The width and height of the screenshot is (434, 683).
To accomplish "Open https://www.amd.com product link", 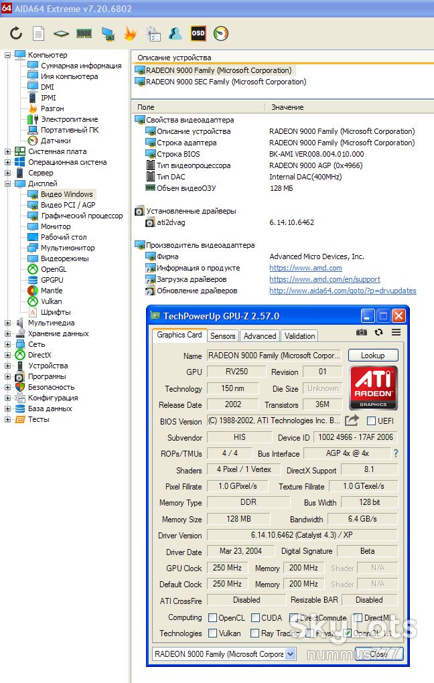I will pos(305,268).
